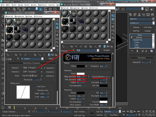The width and height of the screenshot is (156, 117).
Task: Open the Utilities command panel tab
Action: pos(152,15)
